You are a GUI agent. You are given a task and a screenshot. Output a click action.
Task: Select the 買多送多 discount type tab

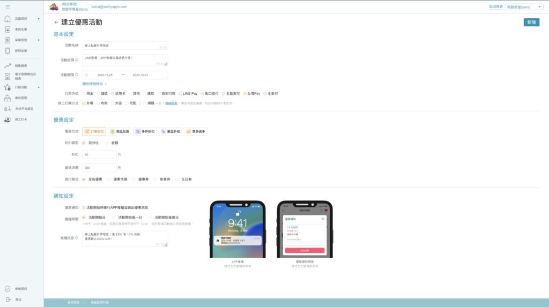click(x=196, y=132)
